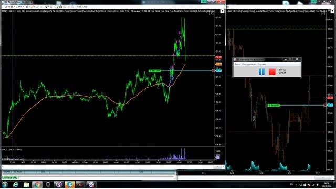Click the Connected - CQG status indicator
This screenshot has height=189, width=336.
tap(9, 178)
